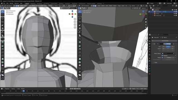Select the Extrude Region tool in left viewport
This screenshot has height=100, width=178.
point(3,42)
